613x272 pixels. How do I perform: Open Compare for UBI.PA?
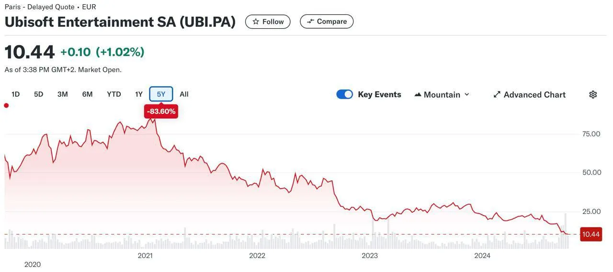(327, 22)
